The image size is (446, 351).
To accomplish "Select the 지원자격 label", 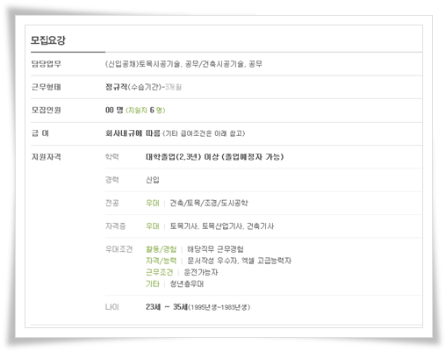I will tap(46, 157).
